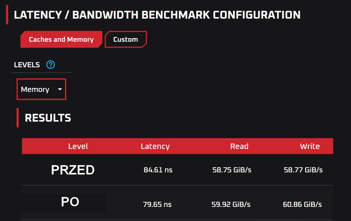
Task: Click the LEVELS label text
Action: tap(27, 65)
